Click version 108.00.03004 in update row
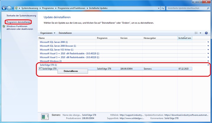 [x=126, y=69]
